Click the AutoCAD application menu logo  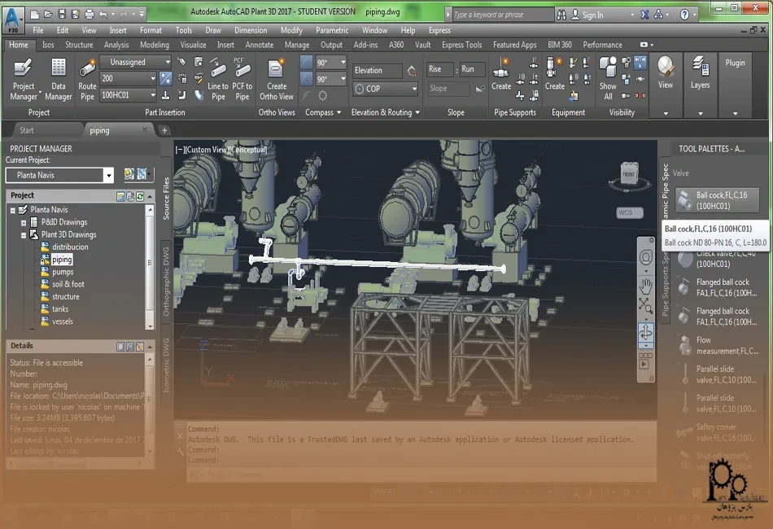[13, 18]
